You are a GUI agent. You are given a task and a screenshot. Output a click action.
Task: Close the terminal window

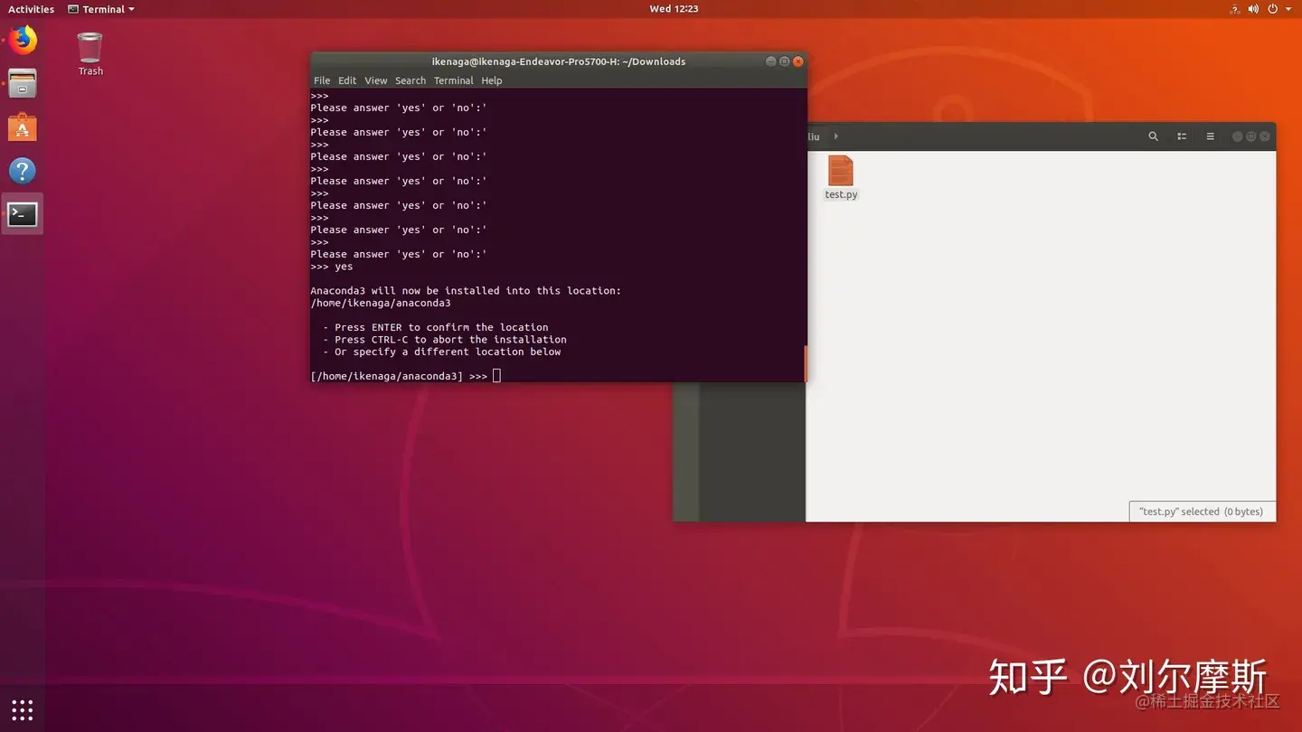(798, 61)
